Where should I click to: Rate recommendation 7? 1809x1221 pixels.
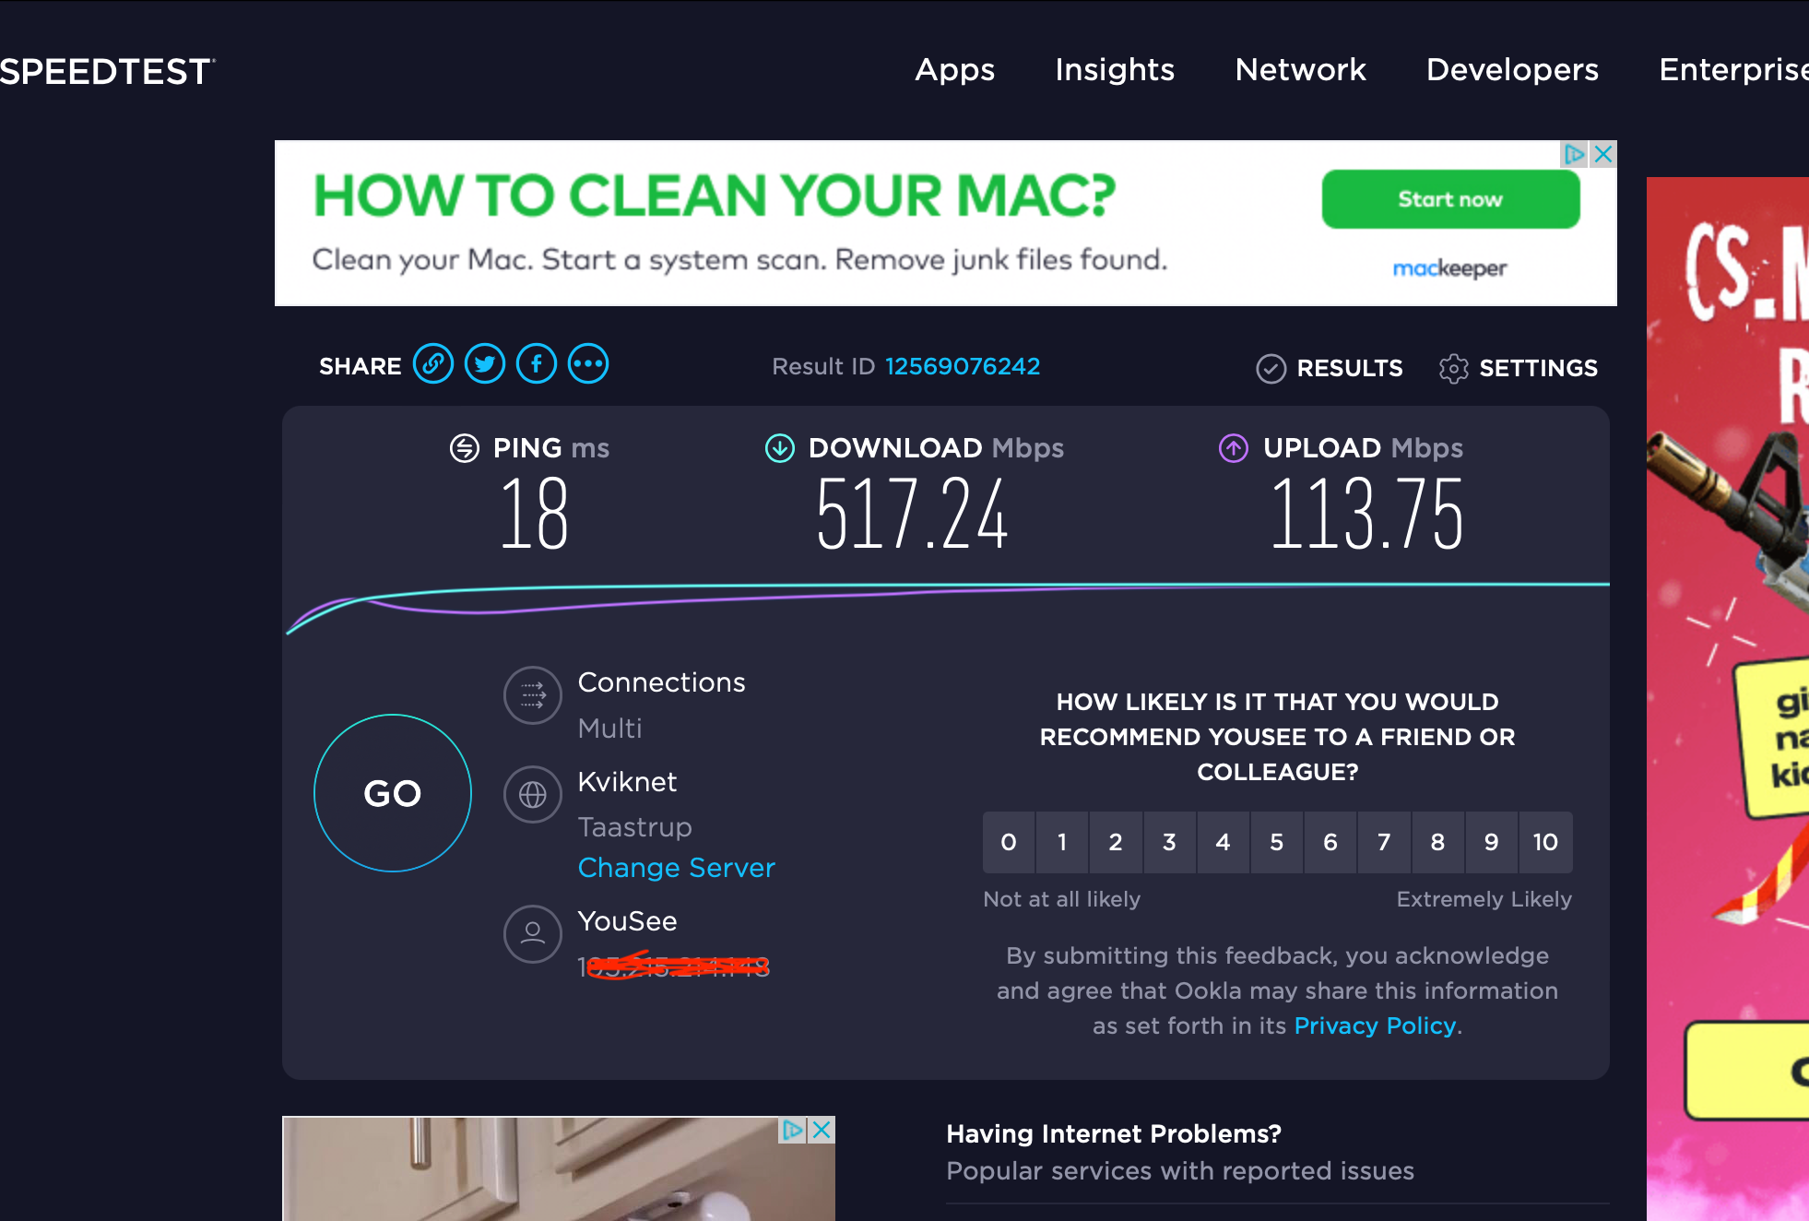point(1384,842)
